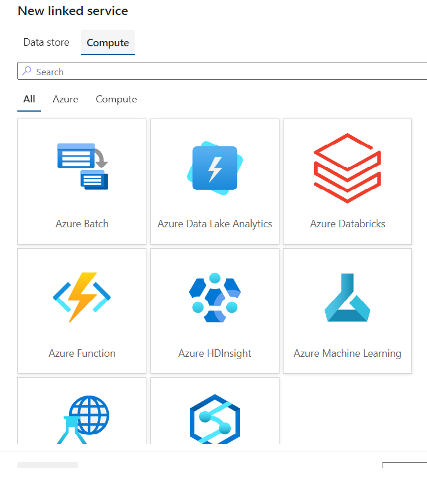The height and width of the screenshot is (480, 427).
Task: Click the Azure Batch label text
Action: (x=82, y=224)
